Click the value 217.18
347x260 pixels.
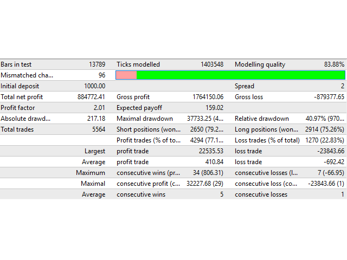tap(96, 119)
